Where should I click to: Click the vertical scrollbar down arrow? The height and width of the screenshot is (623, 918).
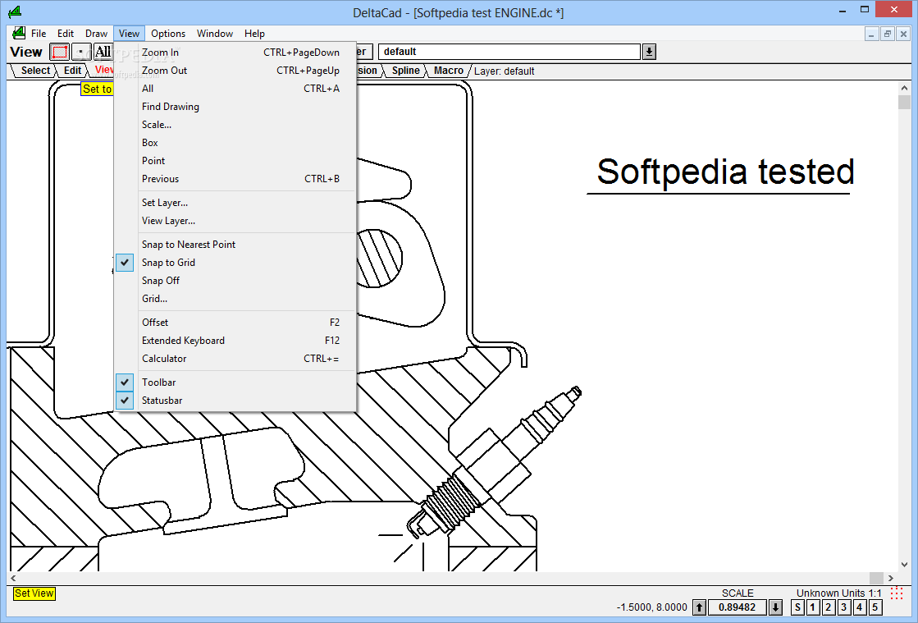(x=904, y=565)
